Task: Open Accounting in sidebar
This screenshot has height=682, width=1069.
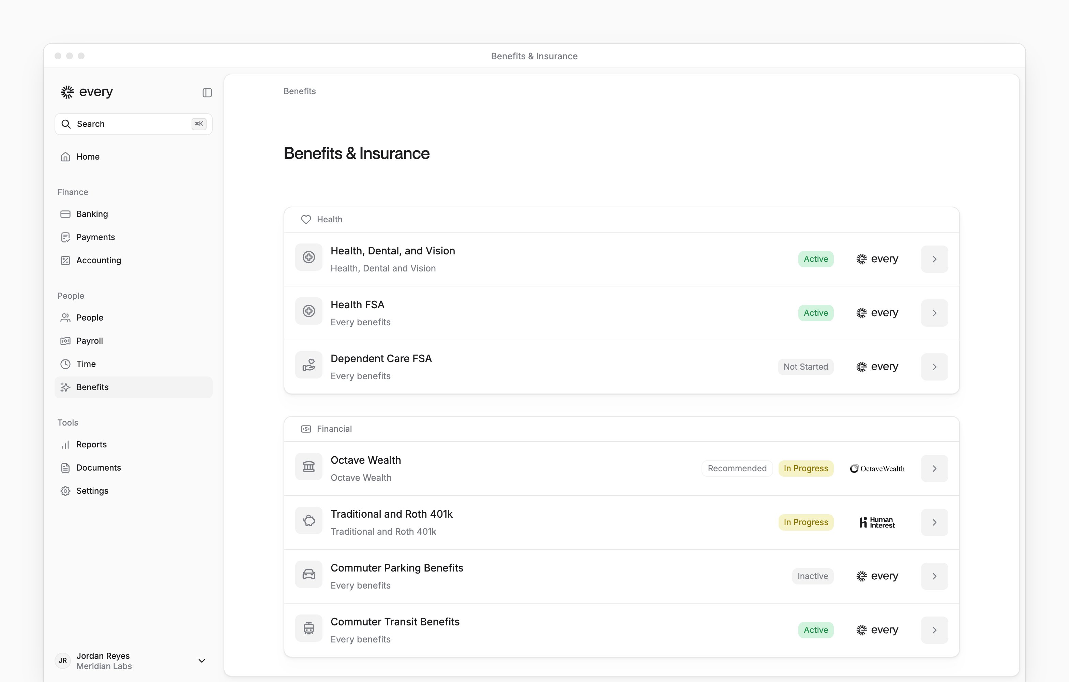Action: 133,260
